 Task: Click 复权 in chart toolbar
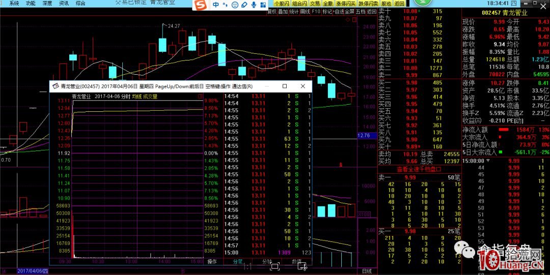(272, 11)
